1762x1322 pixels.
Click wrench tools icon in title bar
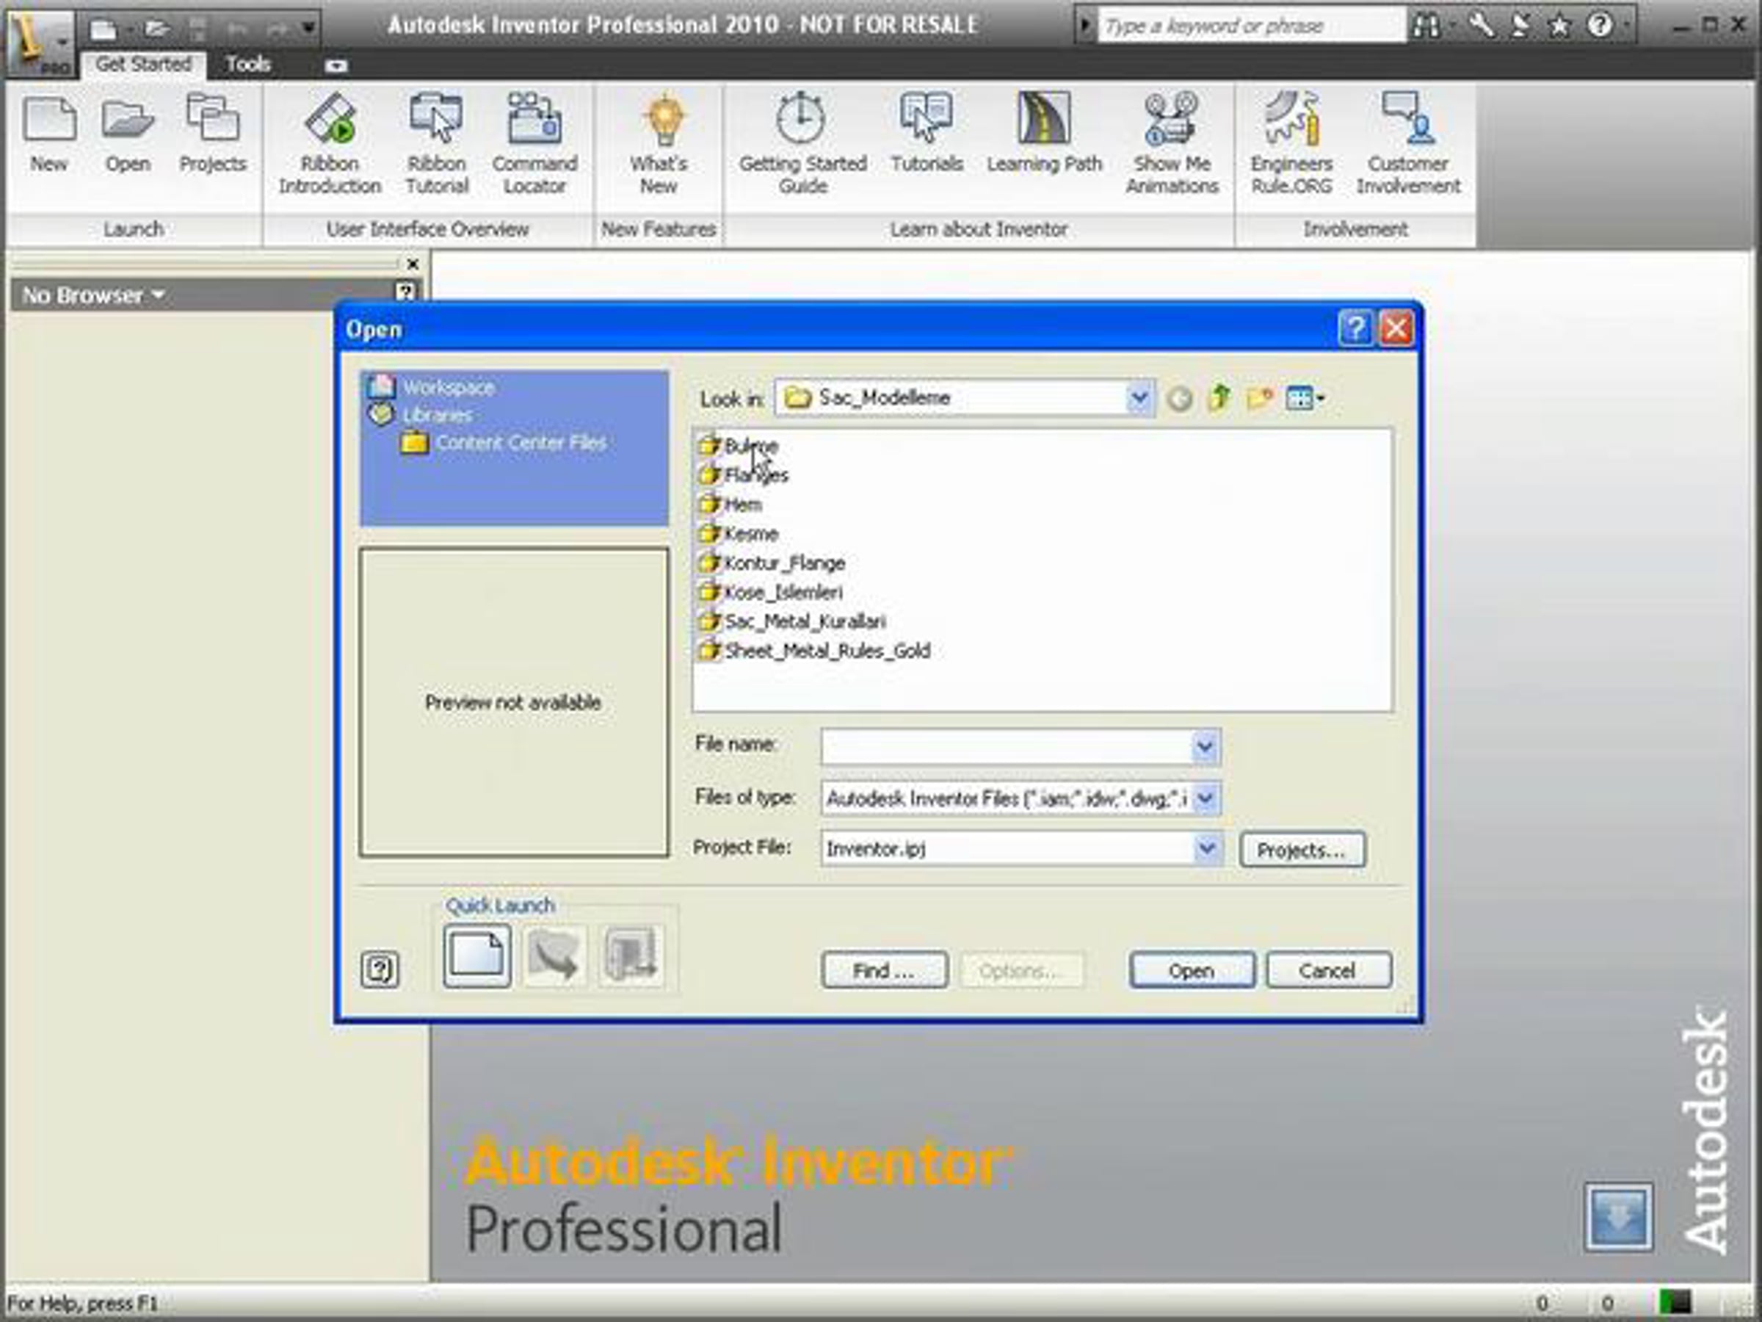point(1481,26)
